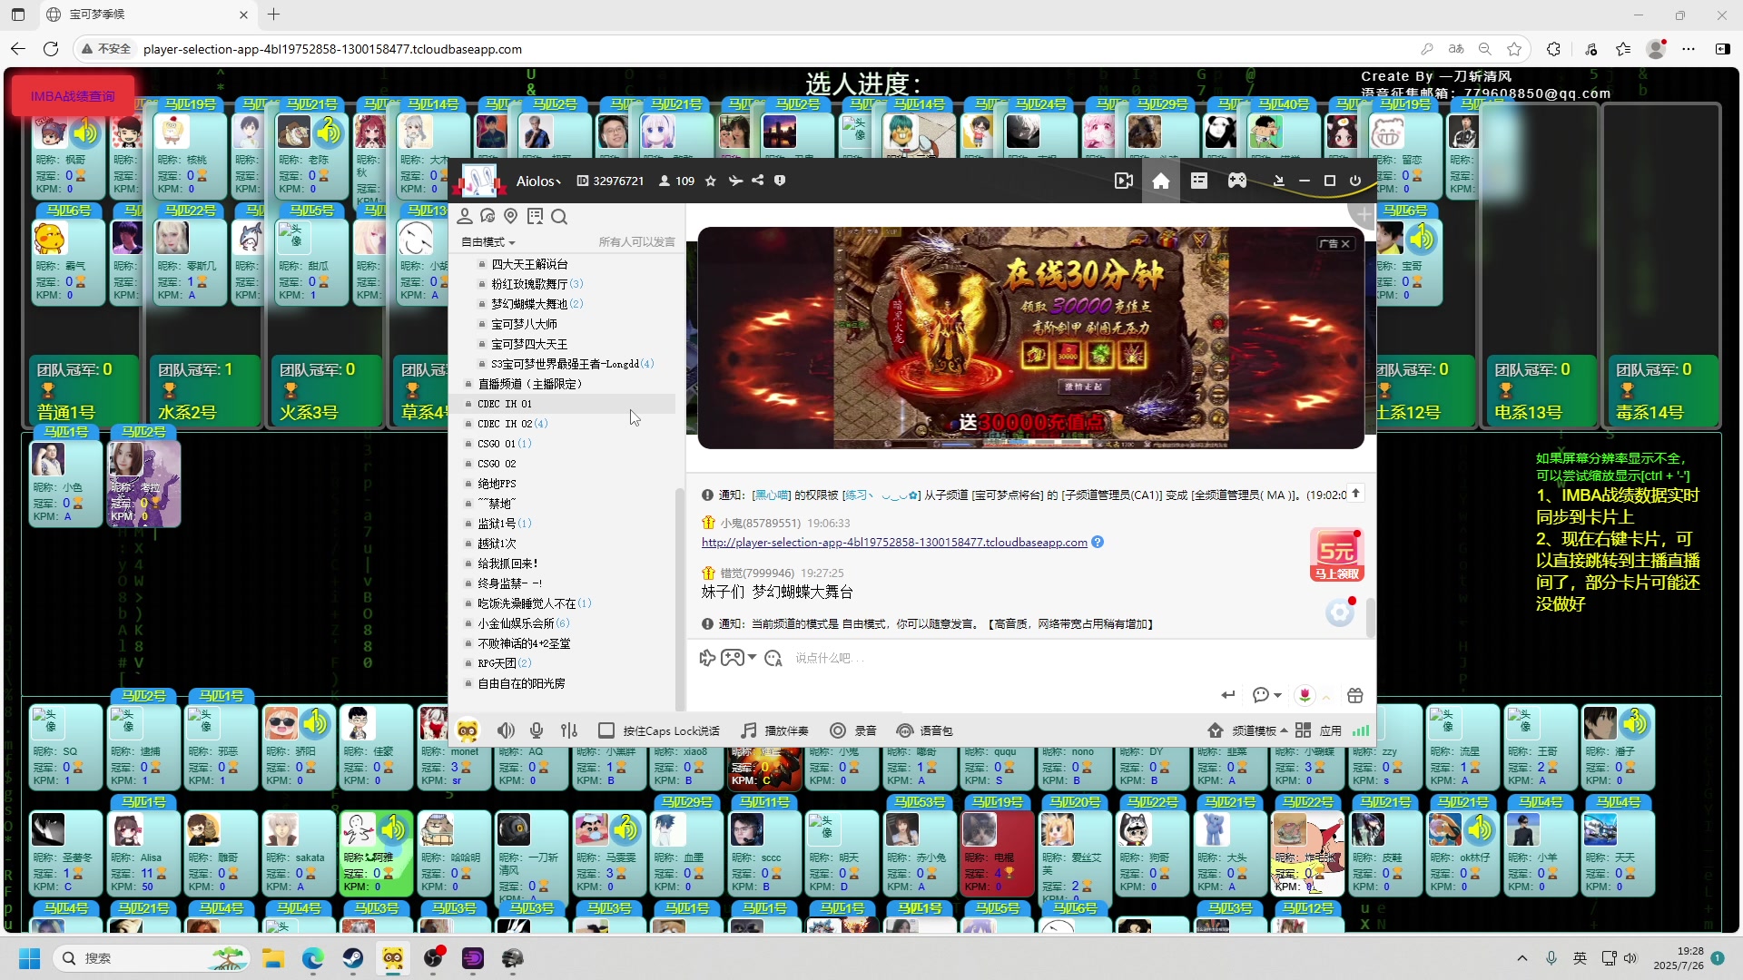Expand the arrow next to tulip icon
This screenshot has width=1743, height=980.
[x=1326, y=697]
